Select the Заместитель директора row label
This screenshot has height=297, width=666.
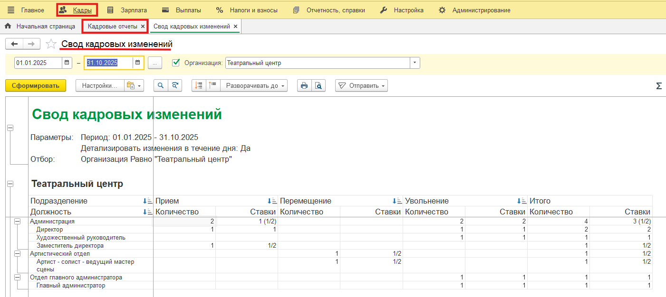(x=70, y=246)
